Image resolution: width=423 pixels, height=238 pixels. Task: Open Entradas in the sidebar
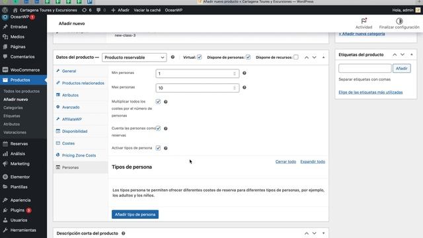(19, 26)
